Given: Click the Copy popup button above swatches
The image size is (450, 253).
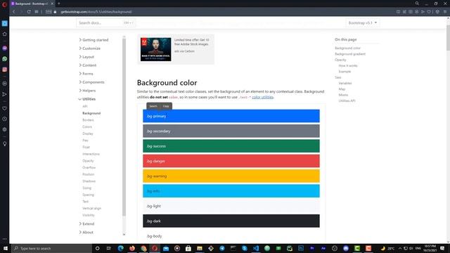Looking at the screenshot, I should pyautogui.click(x=166, y=106).
